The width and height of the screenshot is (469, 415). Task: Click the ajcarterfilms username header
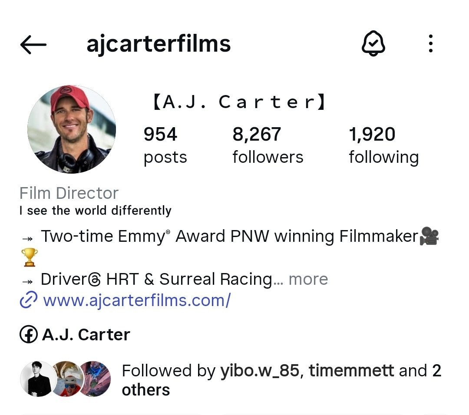[159, 44]
